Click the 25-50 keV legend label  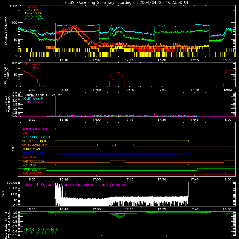click(x=33, y=16)
